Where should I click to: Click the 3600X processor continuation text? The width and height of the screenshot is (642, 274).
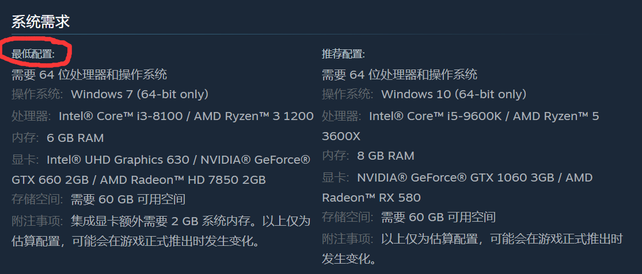tap(341, 136)
